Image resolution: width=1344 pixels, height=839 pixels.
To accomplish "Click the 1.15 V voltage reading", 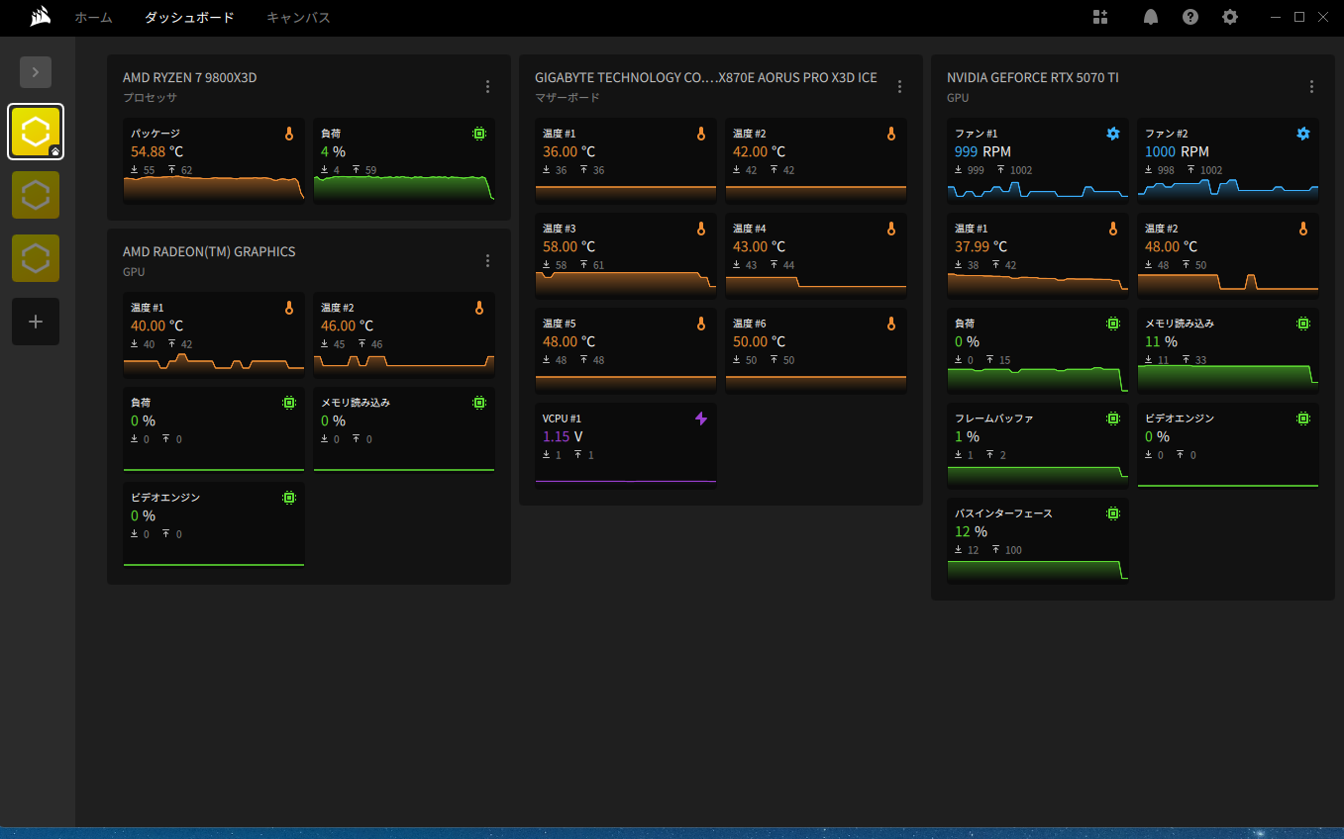I will point(563,437).
